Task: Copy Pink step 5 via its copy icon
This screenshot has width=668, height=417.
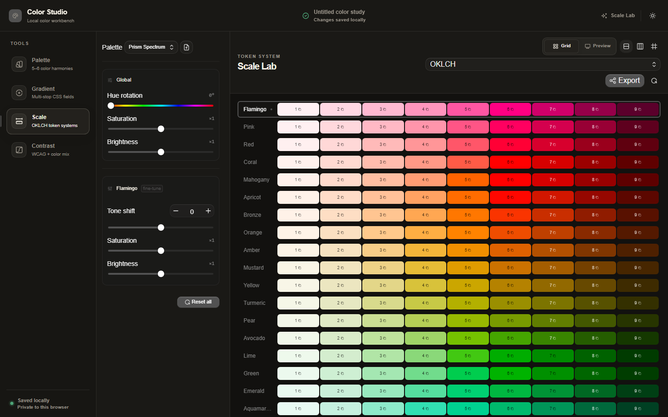Action: (469, 127)
